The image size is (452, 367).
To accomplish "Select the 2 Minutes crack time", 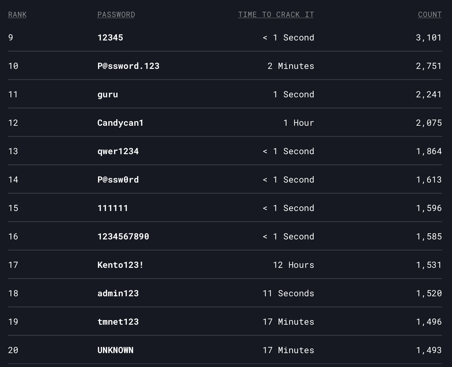I will (291, 66).
